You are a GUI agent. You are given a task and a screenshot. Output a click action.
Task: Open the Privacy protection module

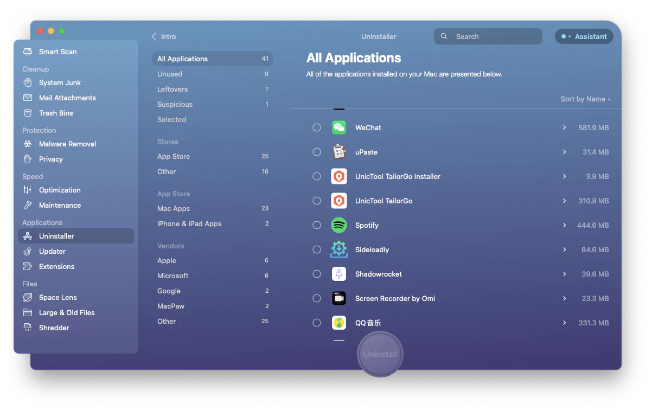point(52,159)
